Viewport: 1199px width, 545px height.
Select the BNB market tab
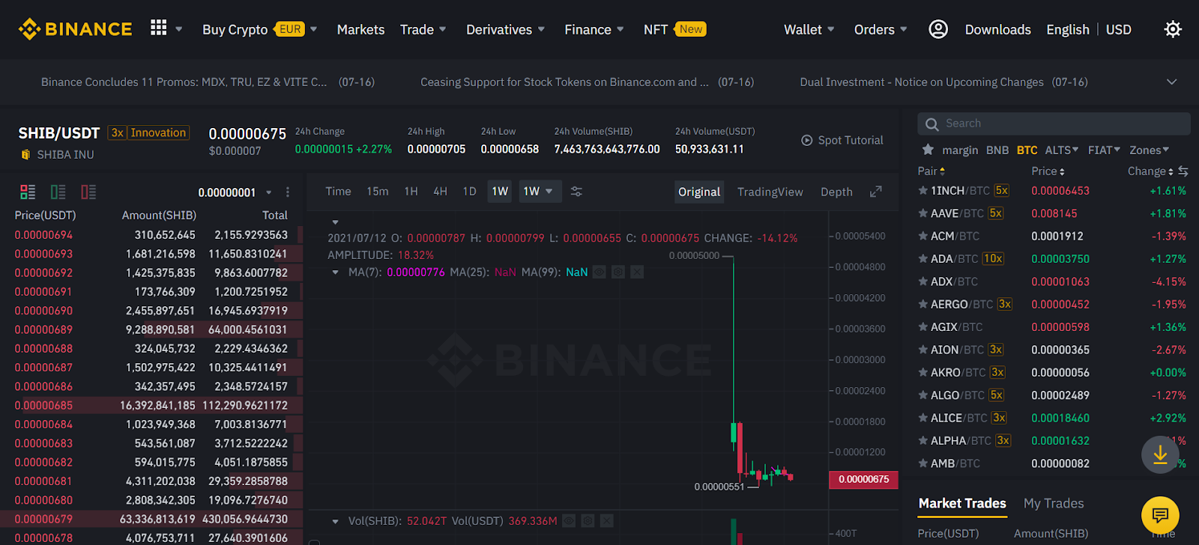coord(997,150)
